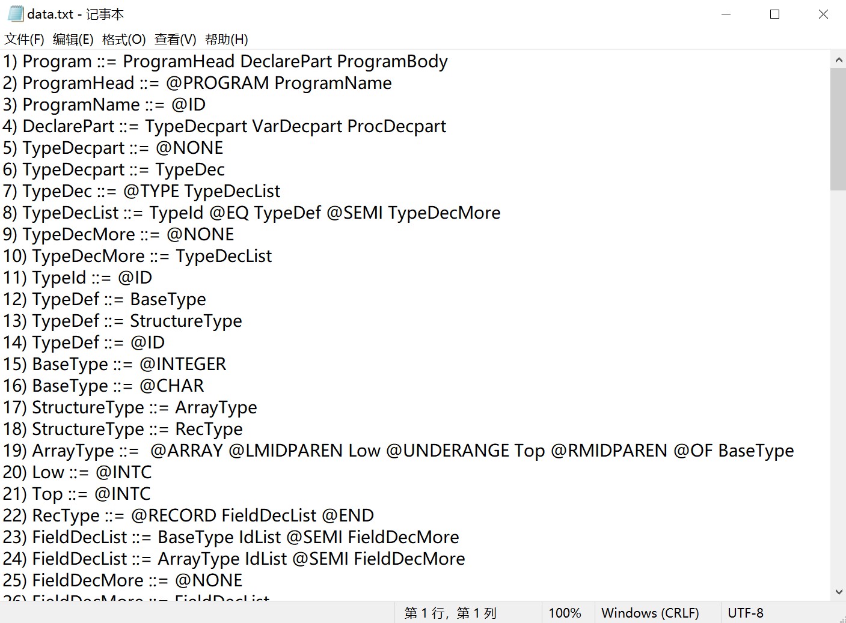The height and width of the screenshot is (623, 846).
Task: Click line 10) TypeDecMore ::= TypeDecList
Action: pyautogui.click(x=137, y=256)
